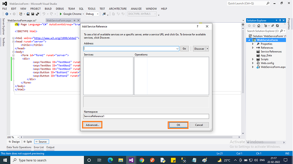Click Pending Changes Filter icon in Solution Explorer
Screen dimensions: 293x164
click(x=266, y=26)
